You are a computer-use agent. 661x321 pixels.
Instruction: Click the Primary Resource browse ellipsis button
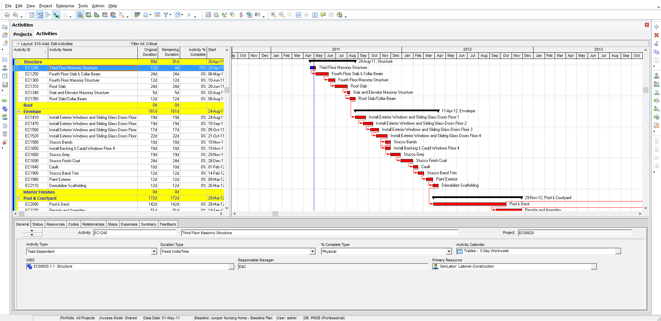[594, 267]
